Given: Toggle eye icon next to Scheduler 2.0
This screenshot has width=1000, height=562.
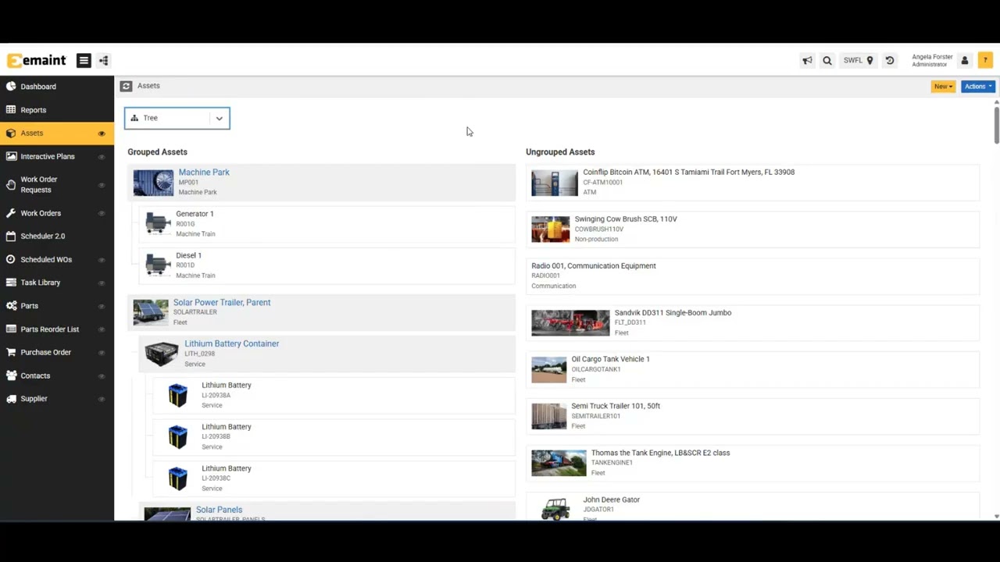Looking at the screenshot, I should pos(102,236).
